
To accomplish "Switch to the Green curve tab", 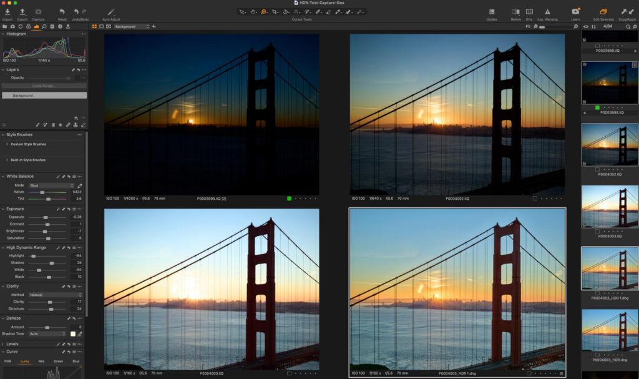I will (x=58, y=361).
